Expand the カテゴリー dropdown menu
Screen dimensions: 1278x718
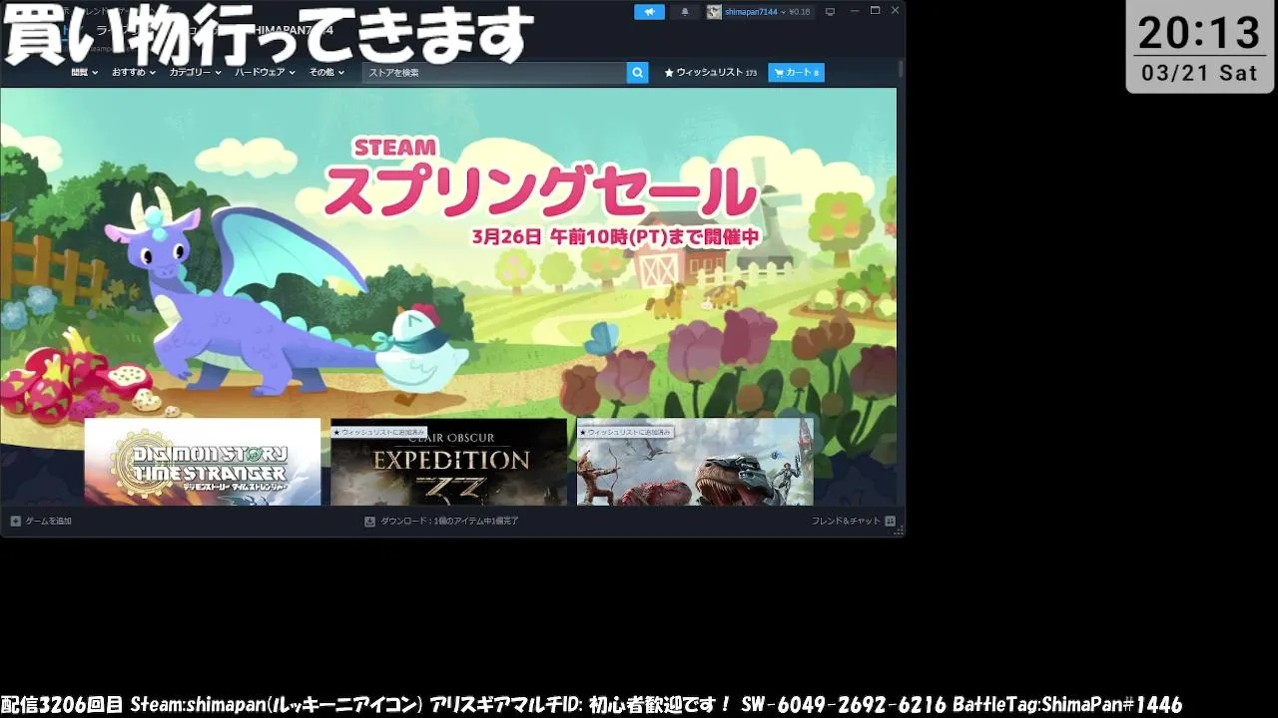195,73
